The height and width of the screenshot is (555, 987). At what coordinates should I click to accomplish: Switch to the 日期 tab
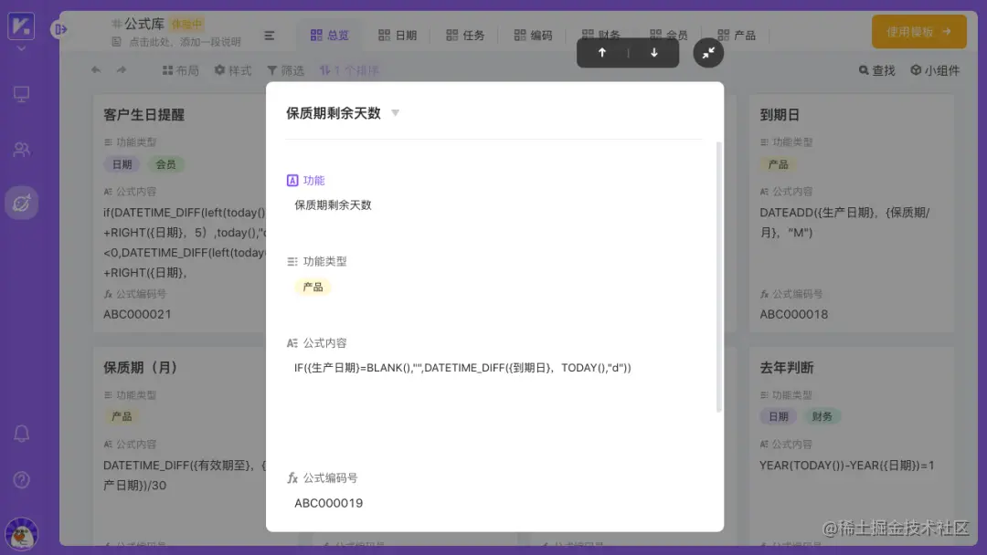coord(398,34)
